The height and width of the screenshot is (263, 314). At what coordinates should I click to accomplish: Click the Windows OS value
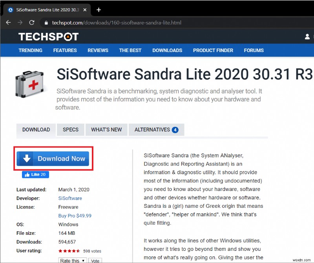68,225
